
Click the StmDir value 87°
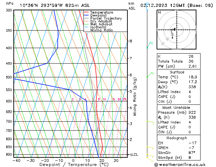pos(192,153)
